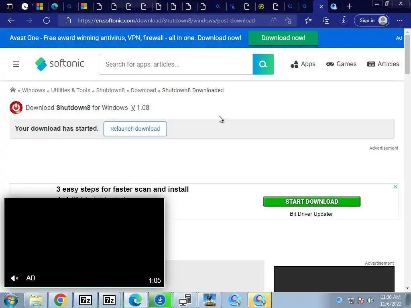The height and width of the screenshot is (308, 411).
Task: Unmute the floating video ad
Action: pyautogui.click(x=14, y=278)
